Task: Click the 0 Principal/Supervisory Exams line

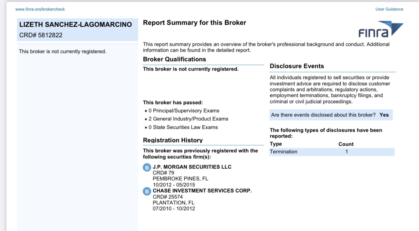Action: tap(184, 111)
